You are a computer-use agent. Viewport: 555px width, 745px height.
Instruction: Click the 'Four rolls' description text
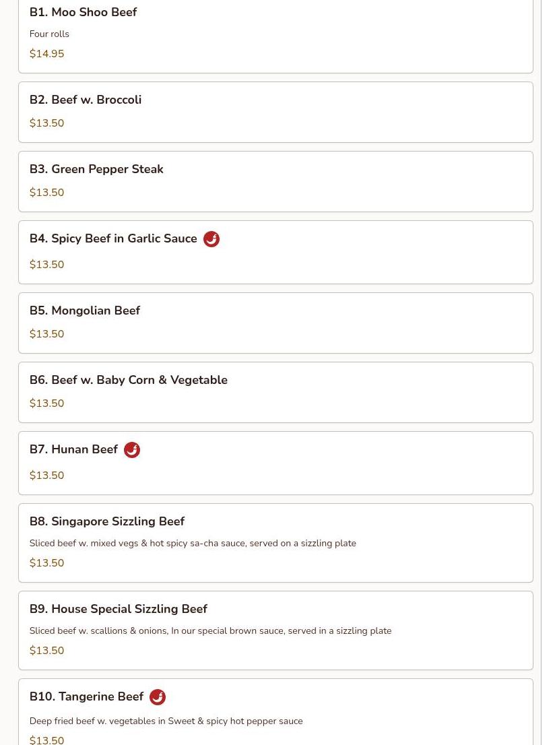pyautogui.click(x=49, y=34)
